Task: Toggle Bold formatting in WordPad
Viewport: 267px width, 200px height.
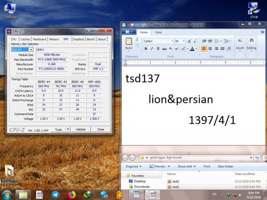Action: pos(146,49)
